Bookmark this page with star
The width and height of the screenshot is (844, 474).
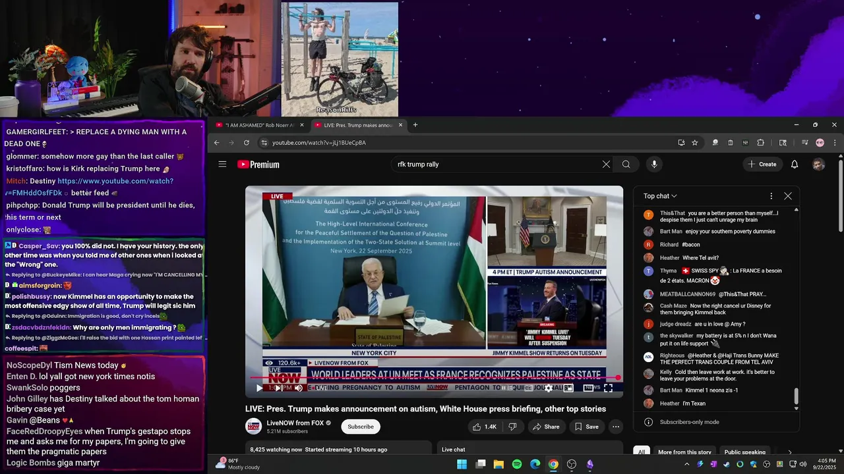pyautogui.click(x=694, y=143)
